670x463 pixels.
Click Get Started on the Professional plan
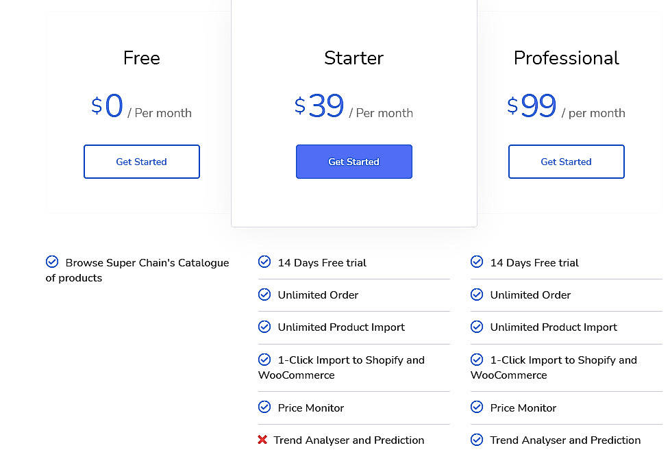pyautogui.click(x=566, y=162)
